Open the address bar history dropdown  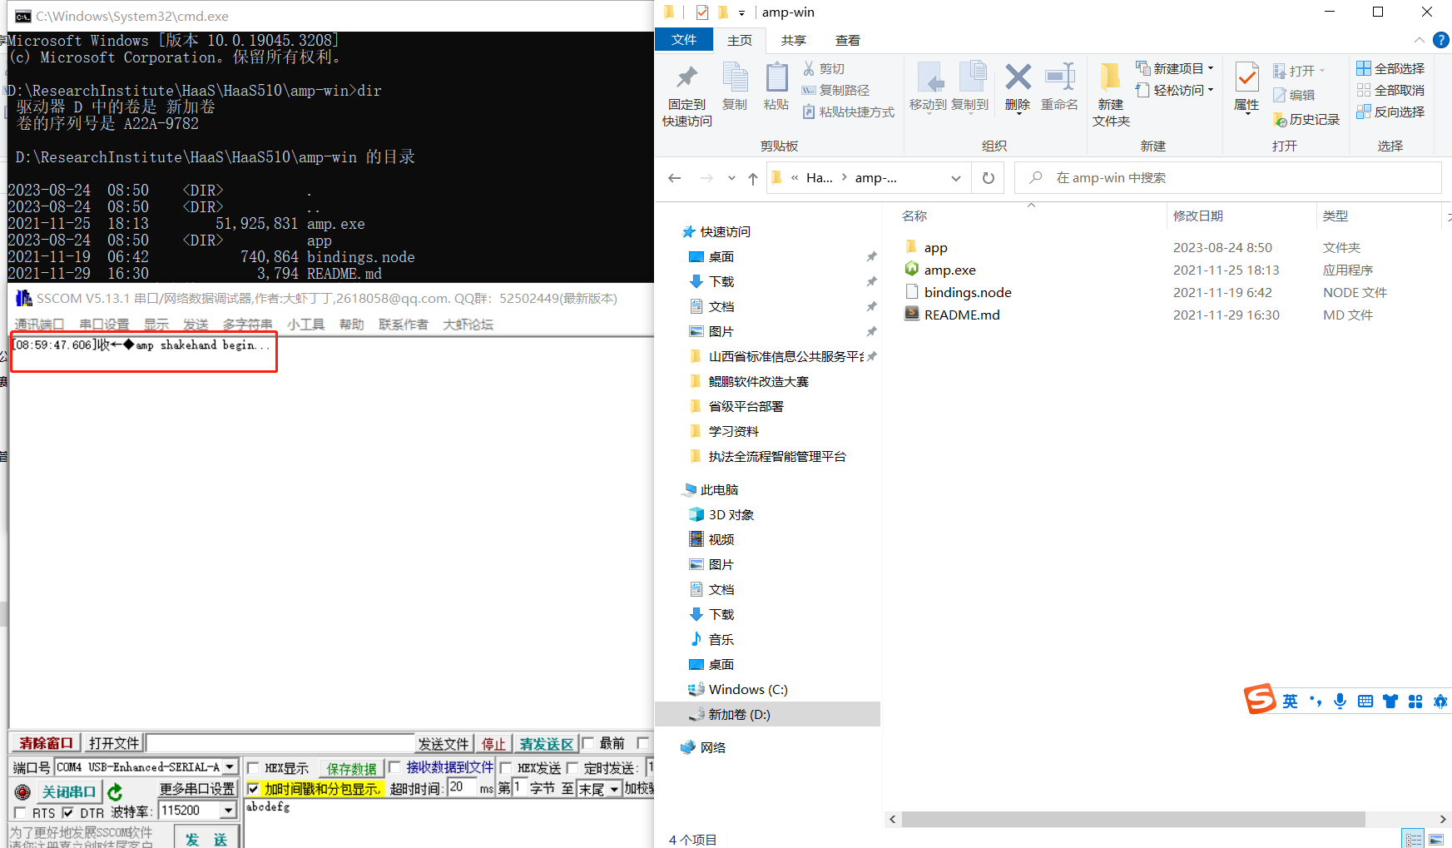956,178
